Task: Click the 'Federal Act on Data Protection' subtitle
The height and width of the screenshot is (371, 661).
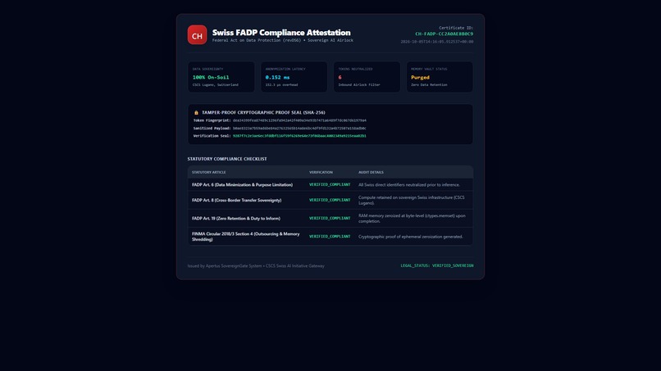Action: (x=282, y=40)
